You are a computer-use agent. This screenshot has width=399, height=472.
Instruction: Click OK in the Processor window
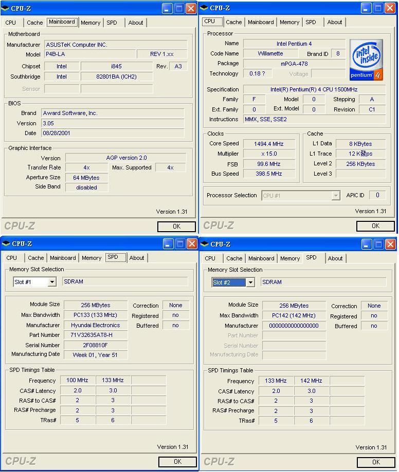(x=375, y=226)
